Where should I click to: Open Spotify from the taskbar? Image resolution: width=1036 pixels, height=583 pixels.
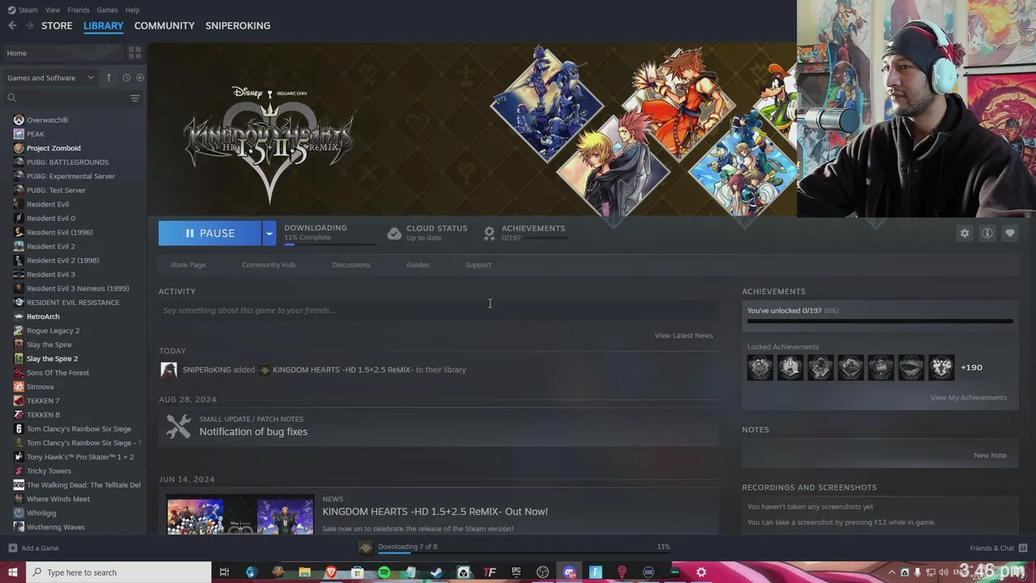click(x=384, y=572)
